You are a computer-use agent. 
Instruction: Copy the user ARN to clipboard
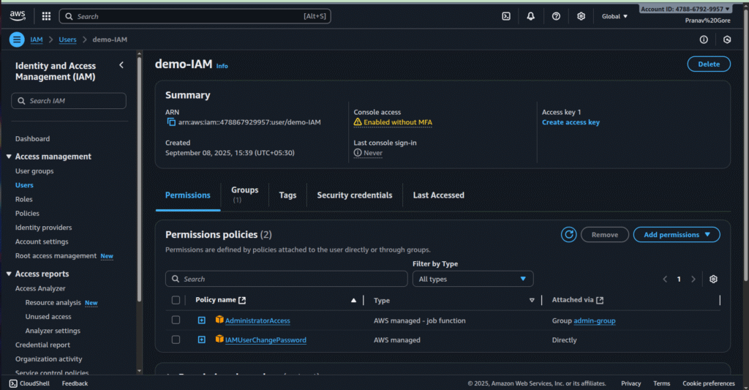tap(171, 122)
